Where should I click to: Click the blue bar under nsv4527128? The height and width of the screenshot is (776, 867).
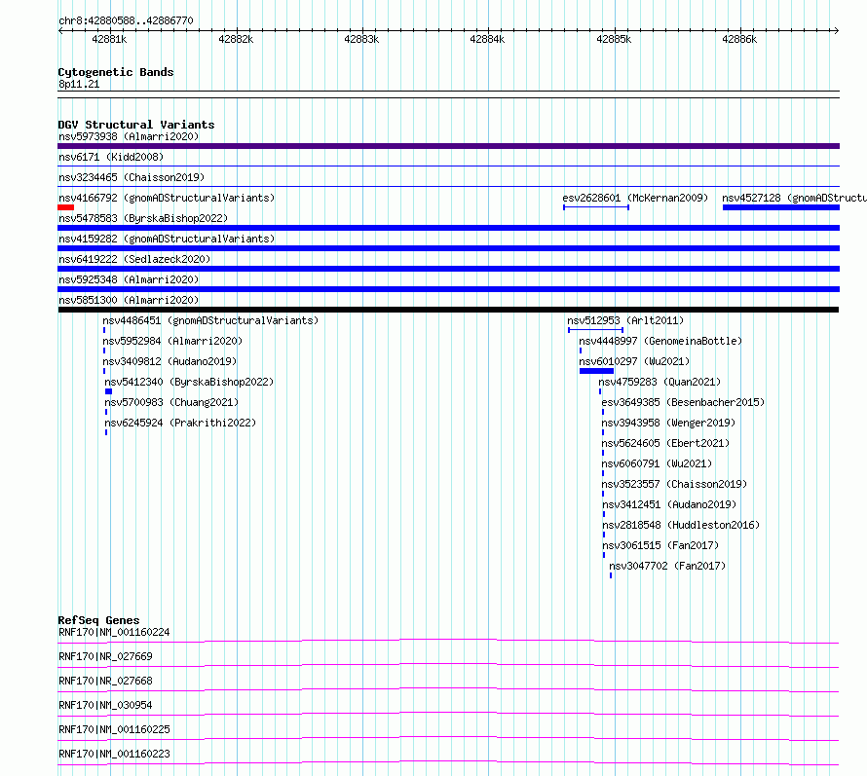point(780,207)
